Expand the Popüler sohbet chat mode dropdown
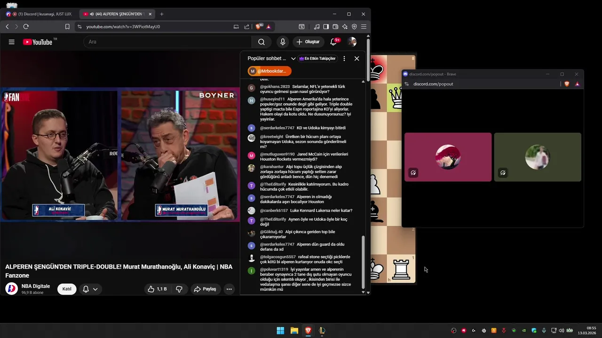This screenshot has width=602, height=338. (x=293, y=59)
